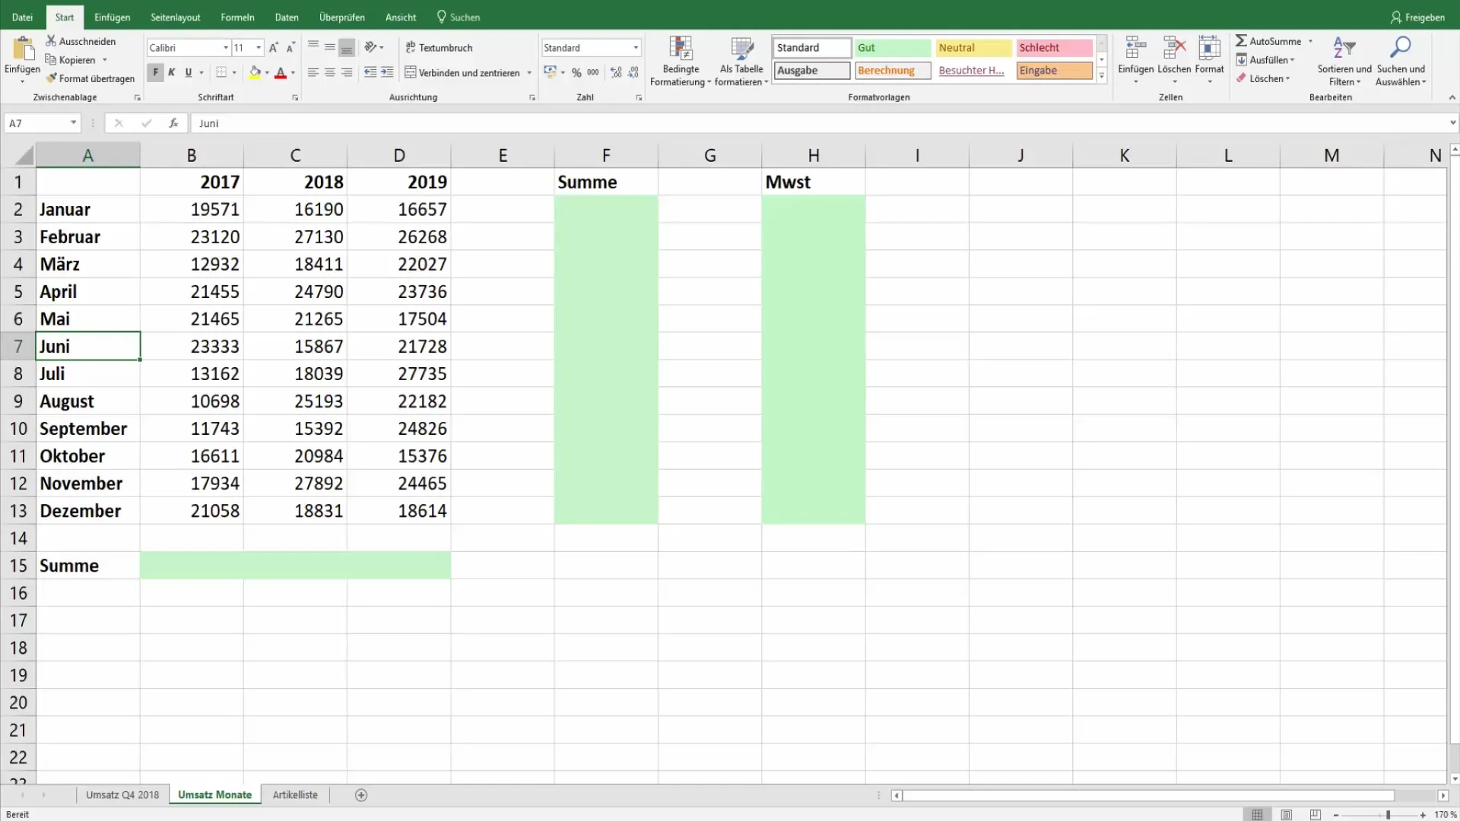Screen dimensions: 1460x821
Task: Click the Format cells icon
Action: 1209,48
